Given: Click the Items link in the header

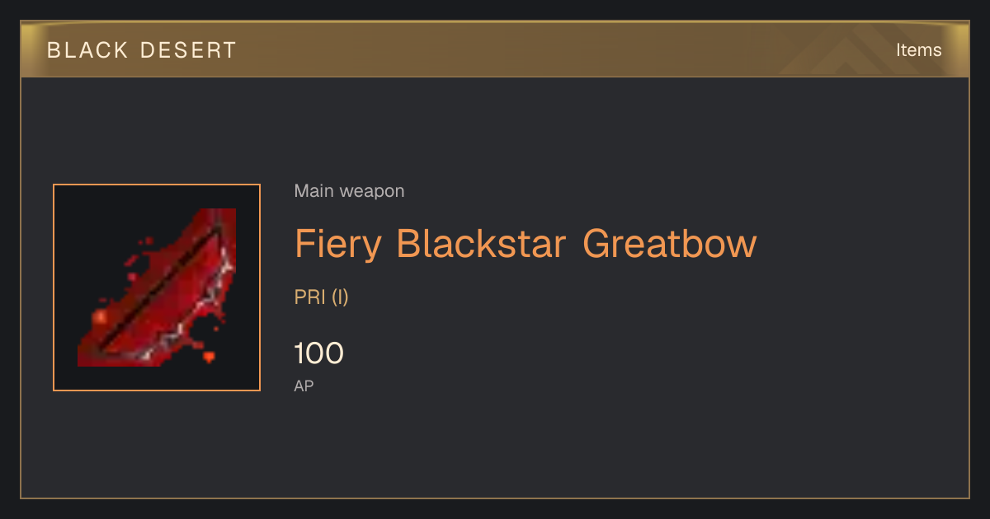Looking at the screenshot, I should point(918,49).
